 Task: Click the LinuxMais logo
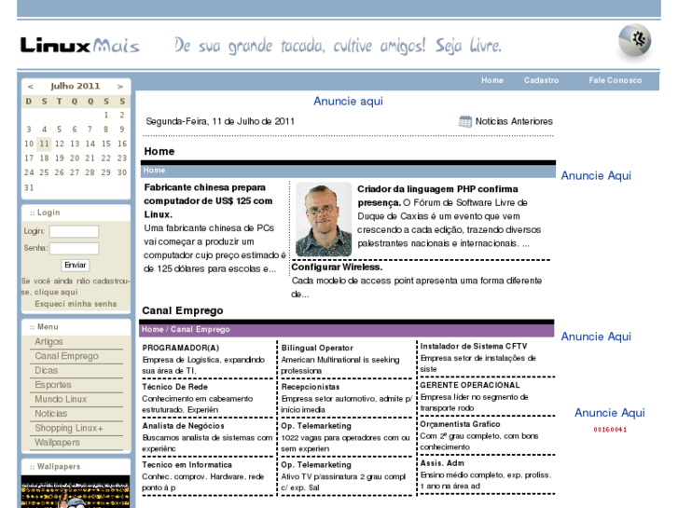click(80, 46)
